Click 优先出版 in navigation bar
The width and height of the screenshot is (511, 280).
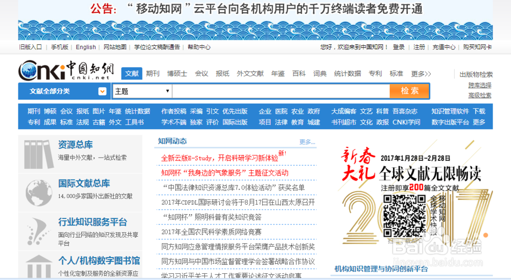235,111
